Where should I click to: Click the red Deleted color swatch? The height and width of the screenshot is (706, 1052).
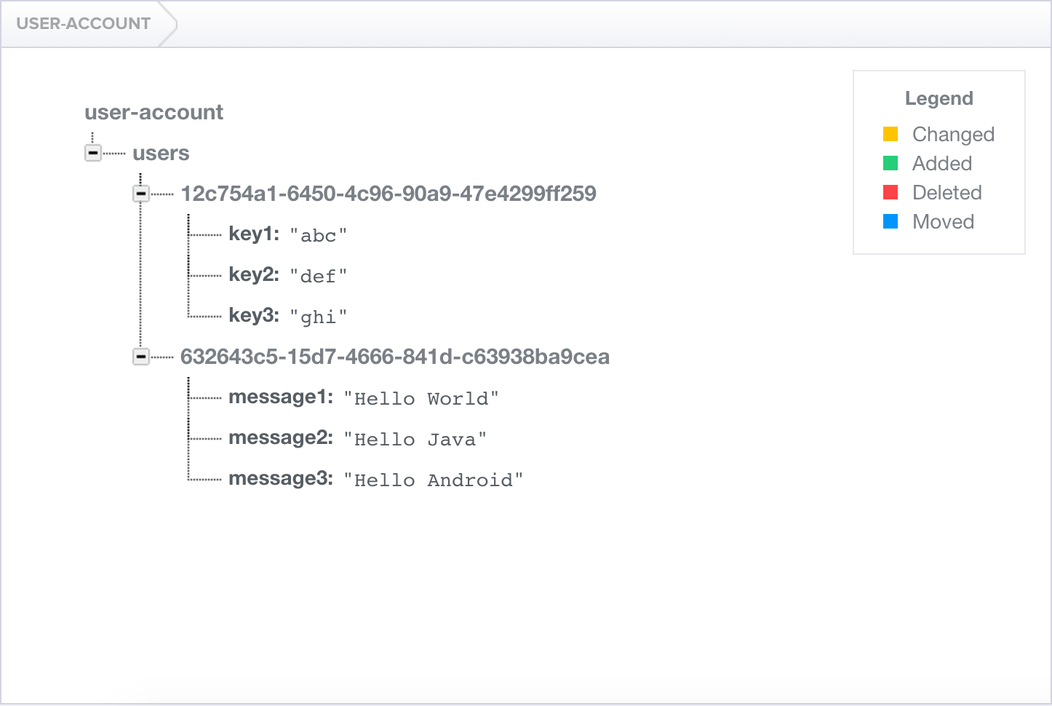pos(890,192)
